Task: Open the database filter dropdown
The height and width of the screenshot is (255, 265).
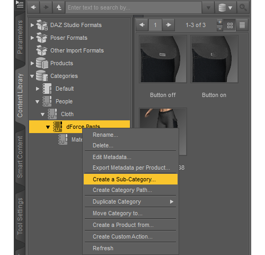Action: tap(225, 7)
